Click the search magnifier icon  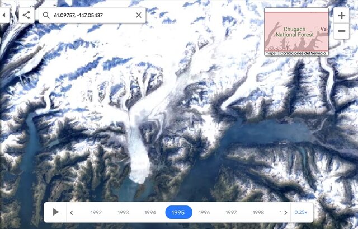pyautogui.click(x=46, y=15)
